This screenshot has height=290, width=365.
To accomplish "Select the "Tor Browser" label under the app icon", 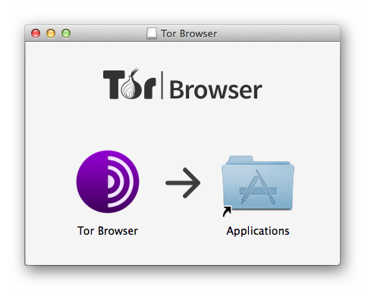I will tap(108, 231).
